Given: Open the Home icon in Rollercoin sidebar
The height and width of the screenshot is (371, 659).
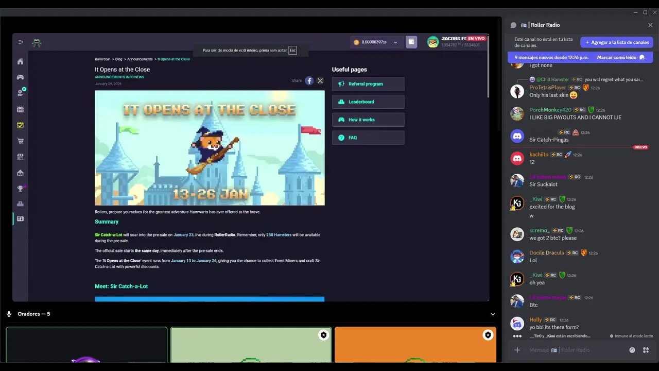Looking at the screenshot, I should pyautogui.click(x=20, y=61).
